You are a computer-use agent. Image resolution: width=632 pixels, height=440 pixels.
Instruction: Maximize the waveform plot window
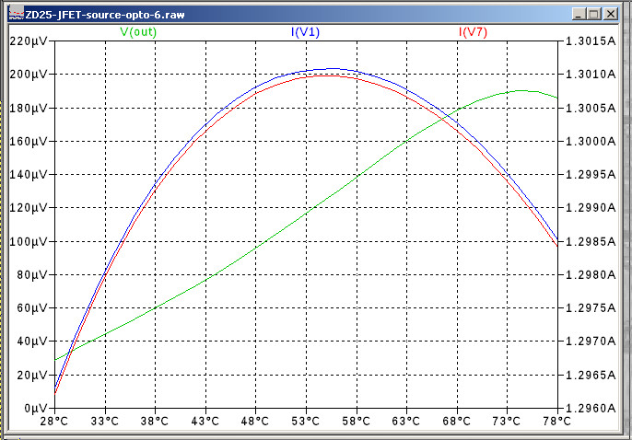[x=594, y=14]
